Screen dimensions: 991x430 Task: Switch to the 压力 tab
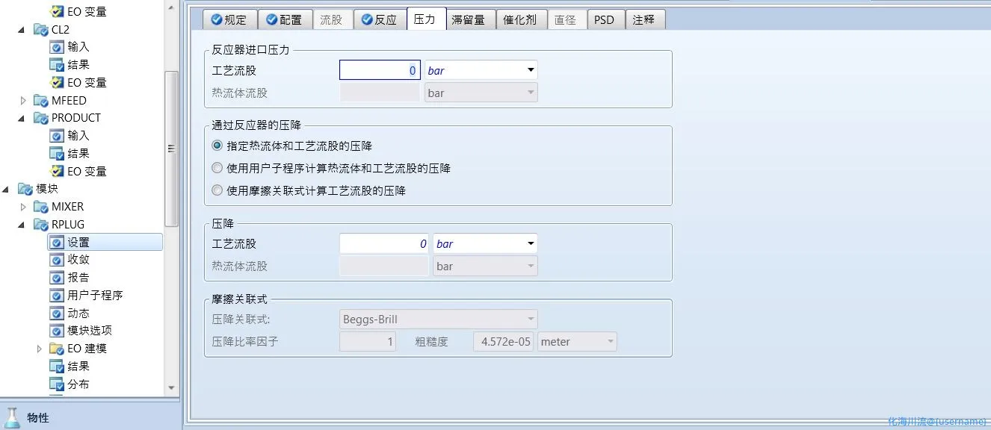click(425, 19)
